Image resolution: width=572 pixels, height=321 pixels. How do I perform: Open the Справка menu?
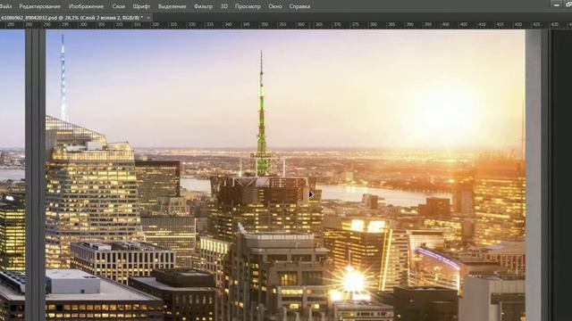point(299,6)
